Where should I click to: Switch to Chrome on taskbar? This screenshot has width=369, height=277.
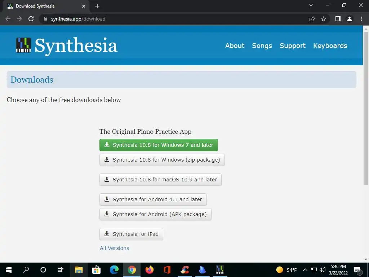pos(132,270)
